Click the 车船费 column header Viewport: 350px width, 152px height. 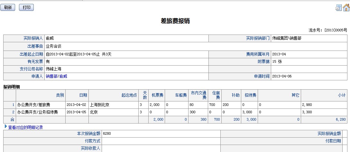click(x=181, y=95)
